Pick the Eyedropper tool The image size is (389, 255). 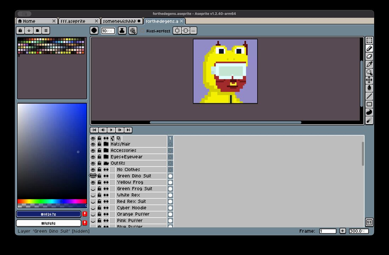tap(369, 64)
